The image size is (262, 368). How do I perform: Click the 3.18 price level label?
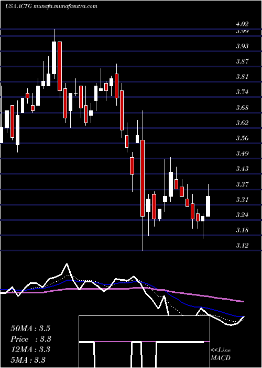[x=242, y=230]
